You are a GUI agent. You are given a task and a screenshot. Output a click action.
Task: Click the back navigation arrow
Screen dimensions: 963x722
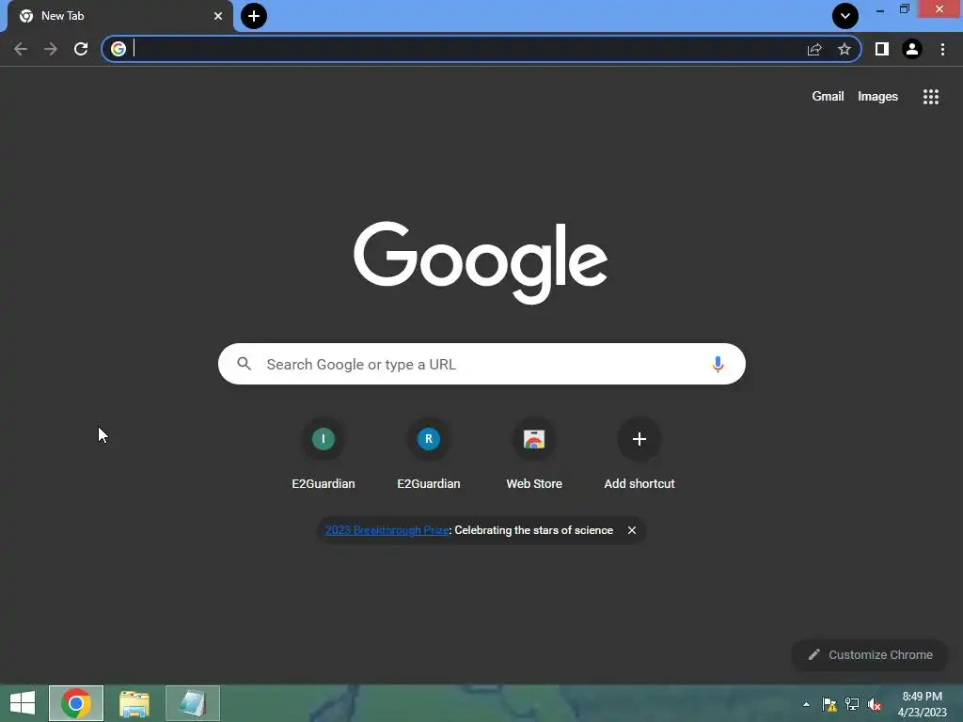pyautogui.click(x=21, y=49)
